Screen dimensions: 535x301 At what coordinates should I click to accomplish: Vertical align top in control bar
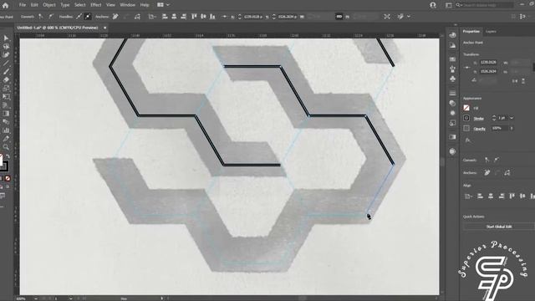click(x=194, y=17)
